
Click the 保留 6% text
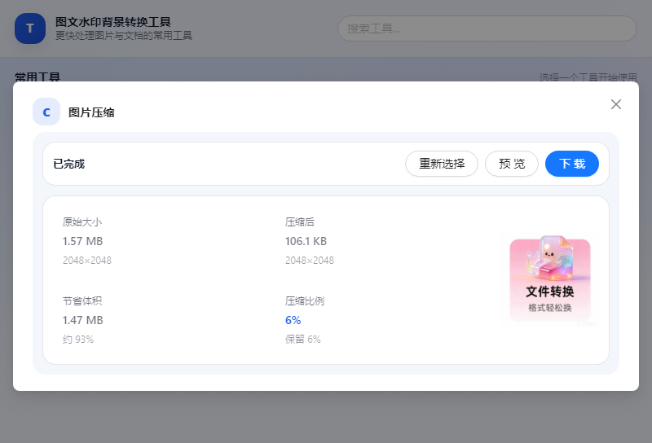(302, 339)
